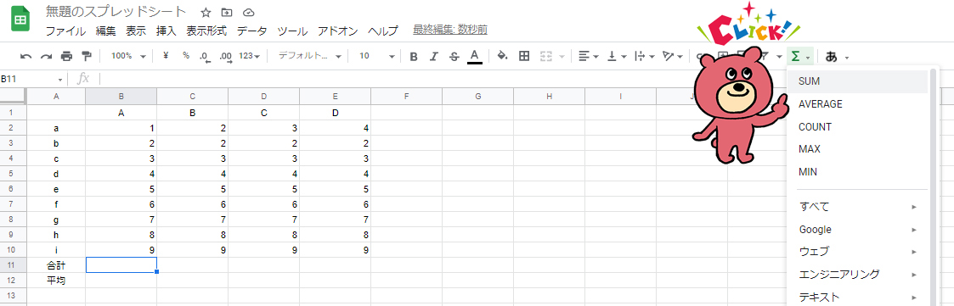Open the horizontal align dropdown
954x306 pixels.
point(588,57)
